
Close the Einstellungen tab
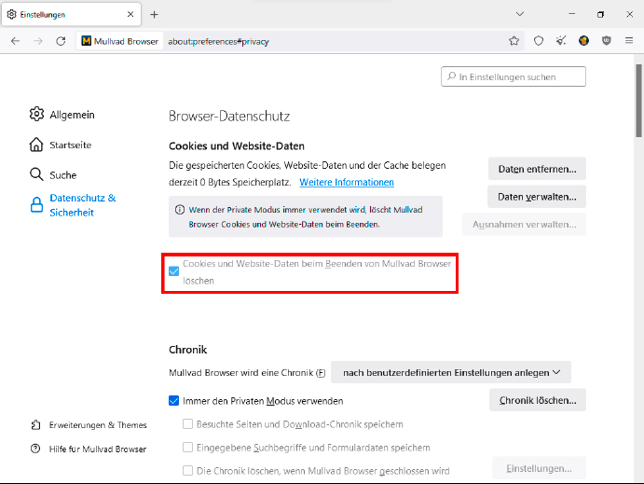[x=130, y=14]
